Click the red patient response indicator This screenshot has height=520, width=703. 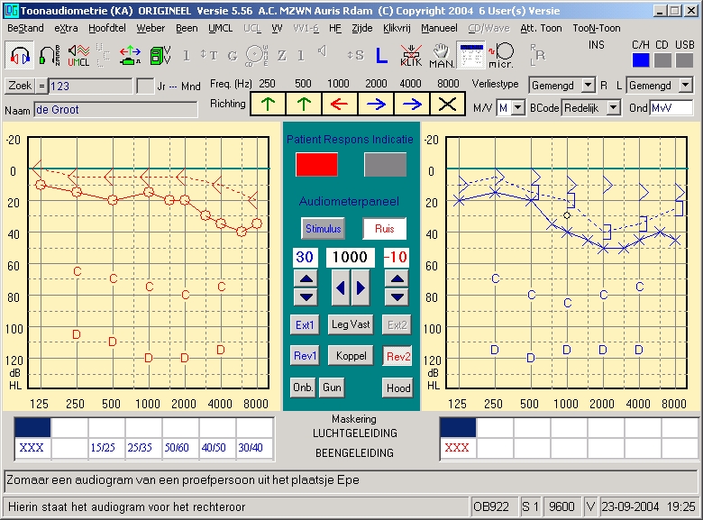pyautogui.click(x=316, y=164)
